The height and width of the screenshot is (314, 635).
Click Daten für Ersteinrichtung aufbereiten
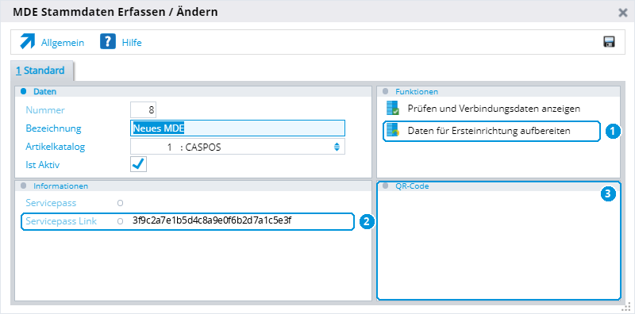click(x=489, y=131)
